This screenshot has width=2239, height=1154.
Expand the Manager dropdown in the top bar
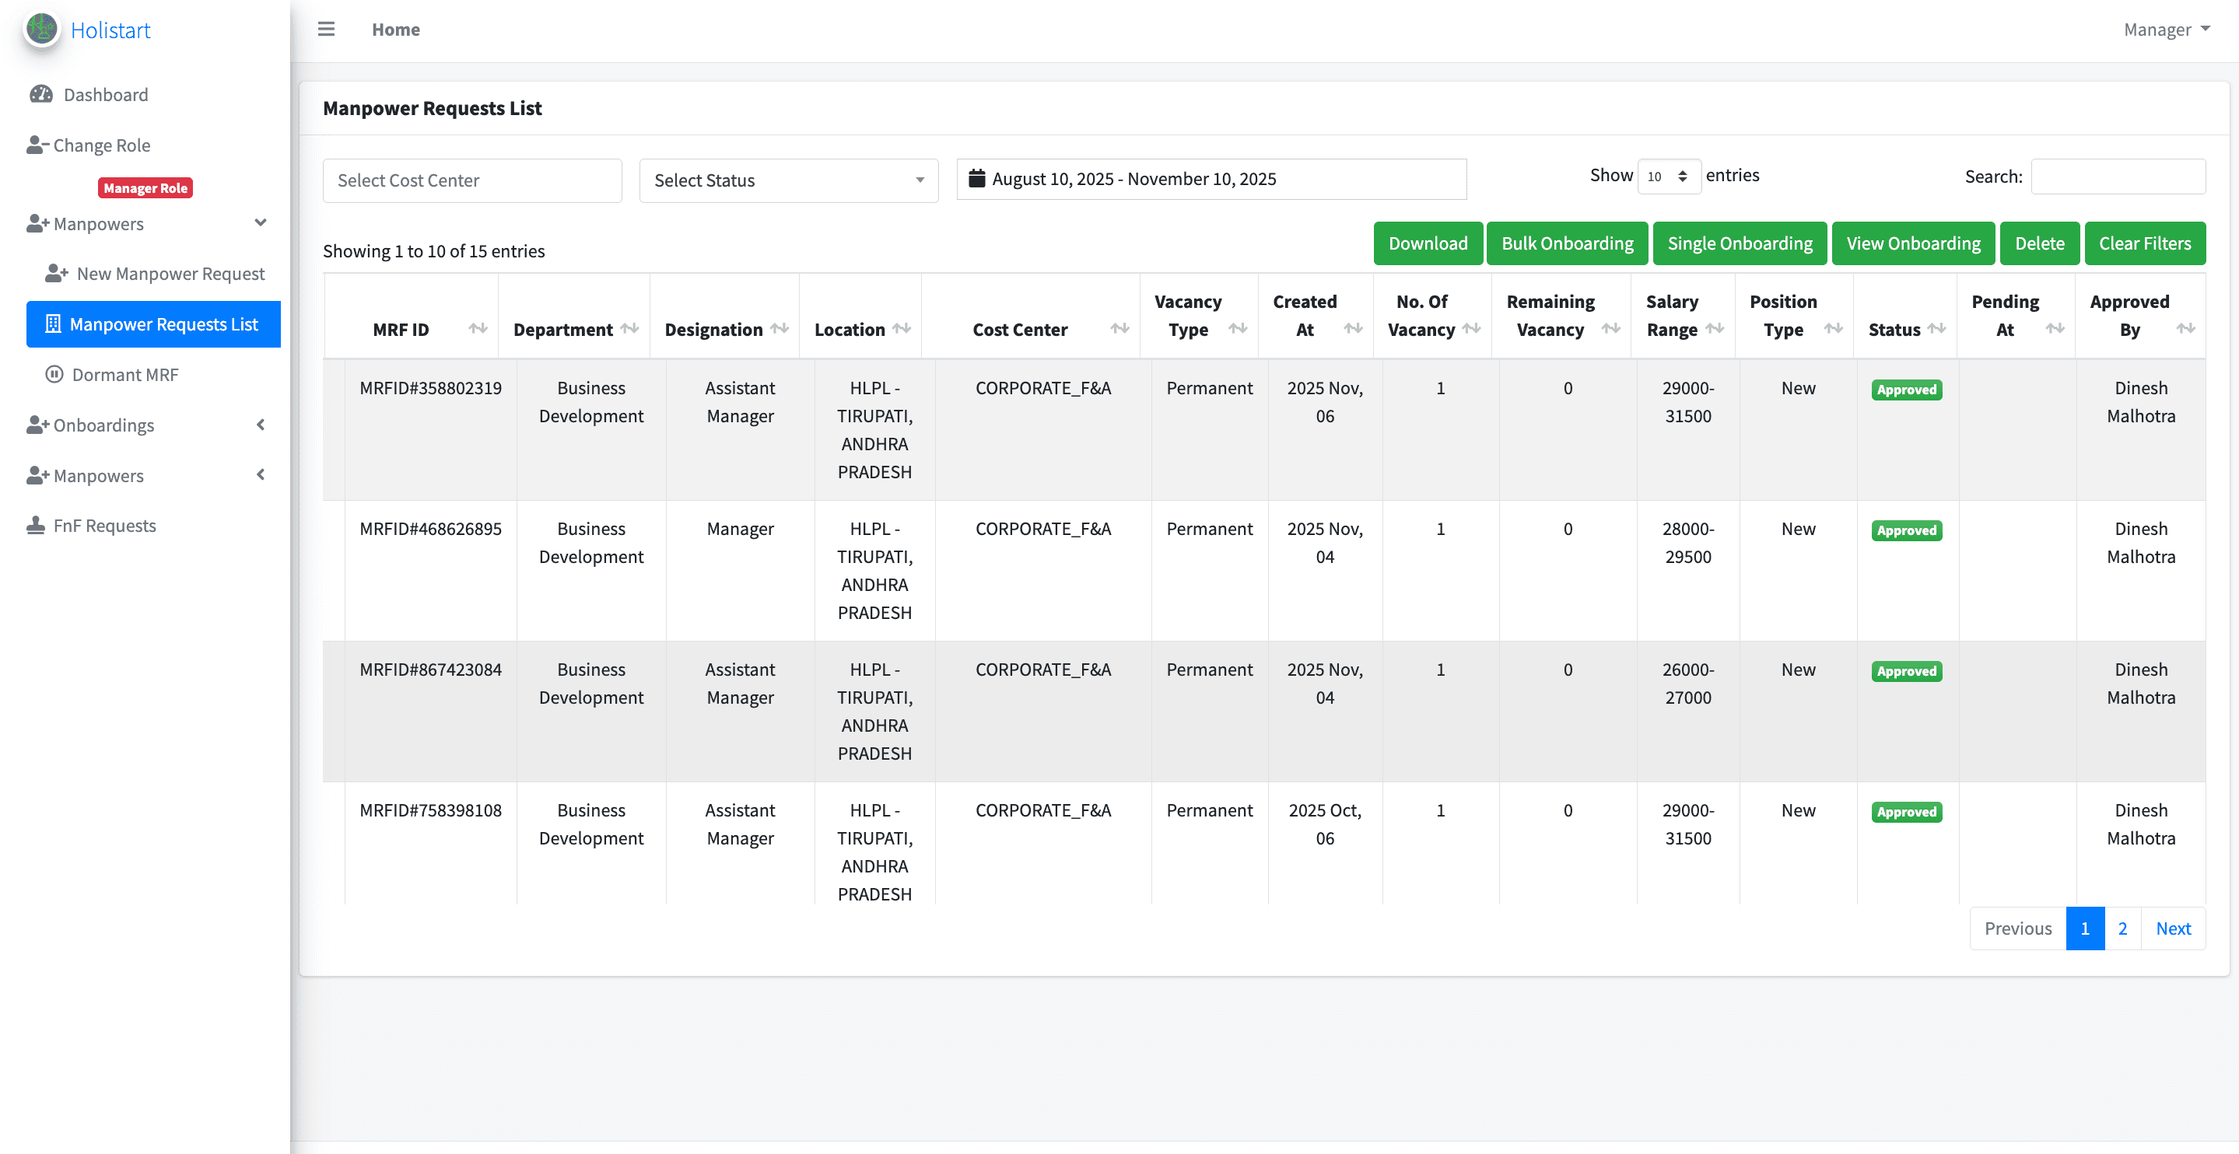tap(2165, 29)
